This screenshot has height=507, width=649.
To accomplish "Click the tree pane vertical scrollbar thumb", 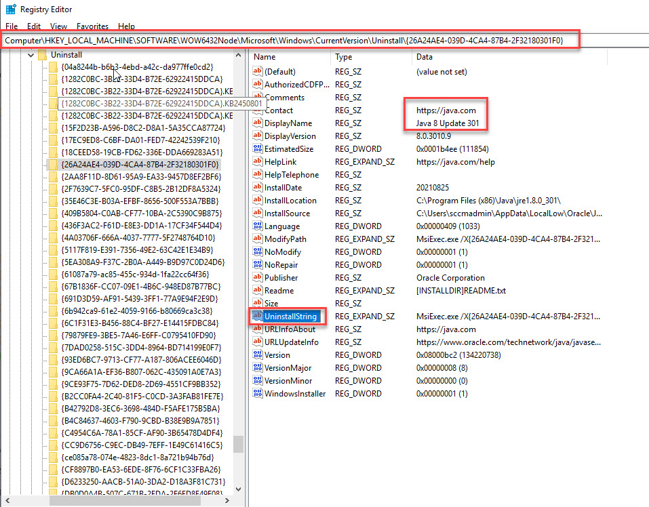I will (238, 444).
